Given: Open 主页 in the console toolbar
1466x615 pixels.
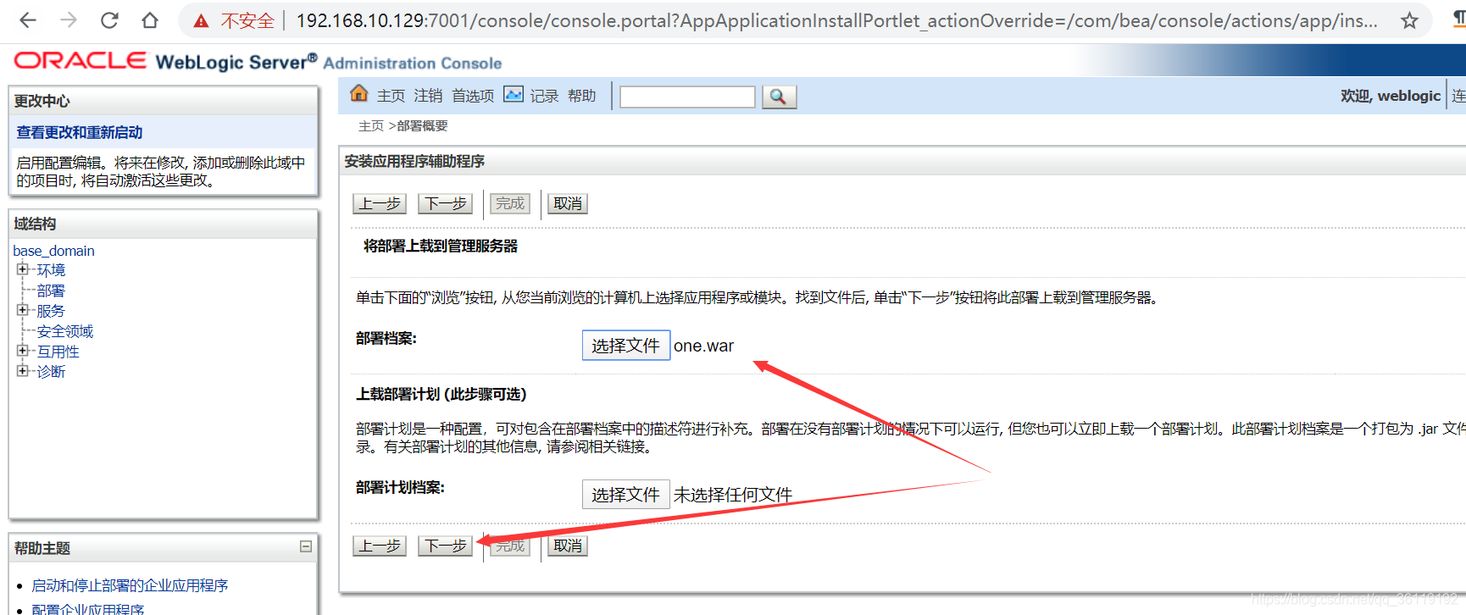Looking at the screenshot, I should coord(391,96).
